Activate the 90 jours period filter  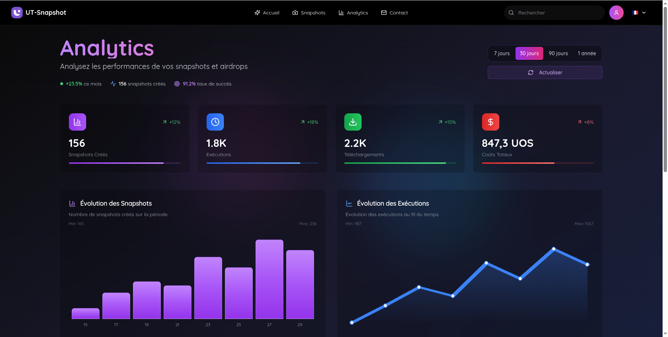[x=558, y=53]
